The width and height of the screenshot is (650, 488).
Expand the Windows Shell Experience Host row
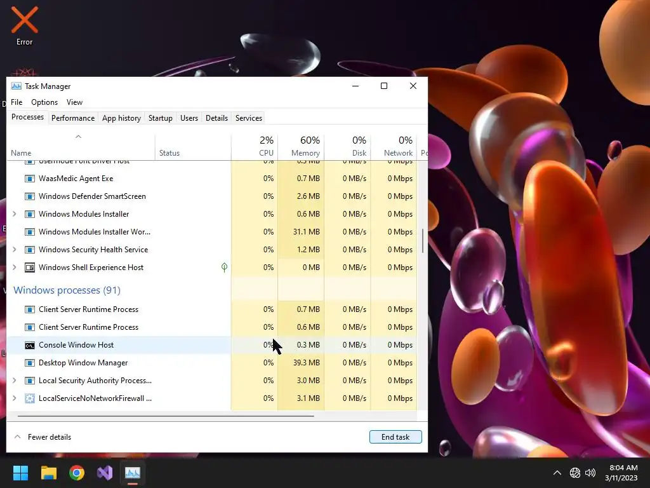click(15, 268)
